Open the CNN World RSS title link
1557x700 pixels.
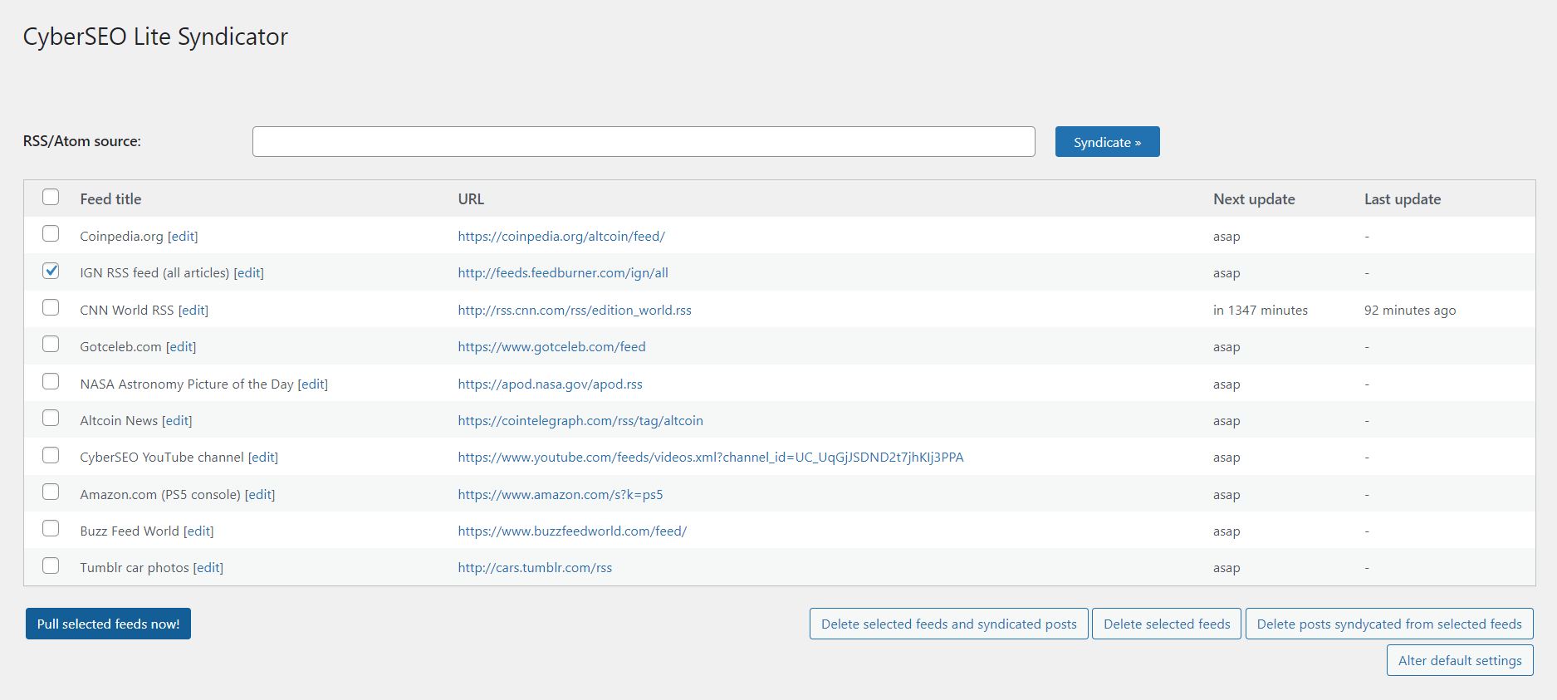coord(127,310)
